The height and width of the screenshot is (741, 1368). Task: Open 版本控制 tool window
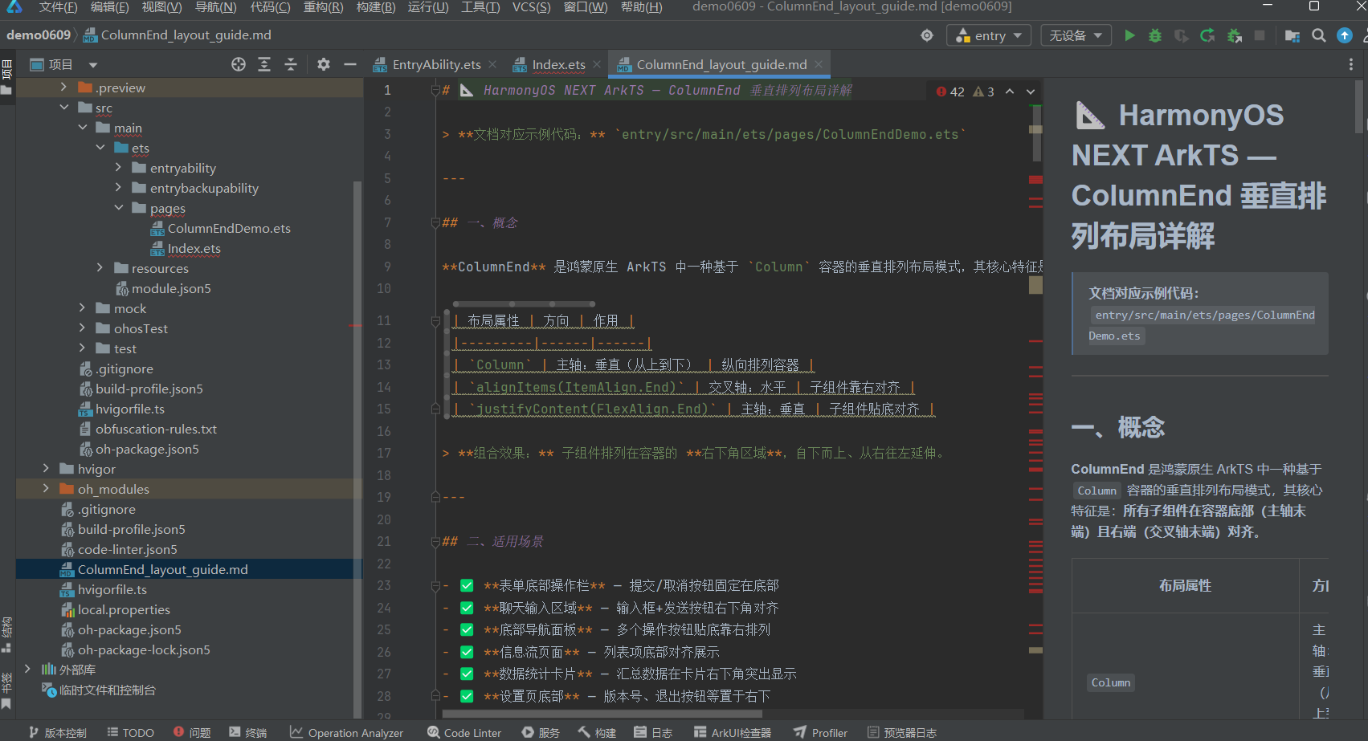57,732
